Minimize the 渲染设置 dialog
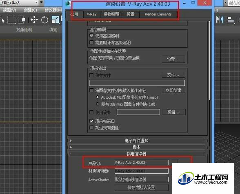240x194 pixels. [x=184, y=3]
